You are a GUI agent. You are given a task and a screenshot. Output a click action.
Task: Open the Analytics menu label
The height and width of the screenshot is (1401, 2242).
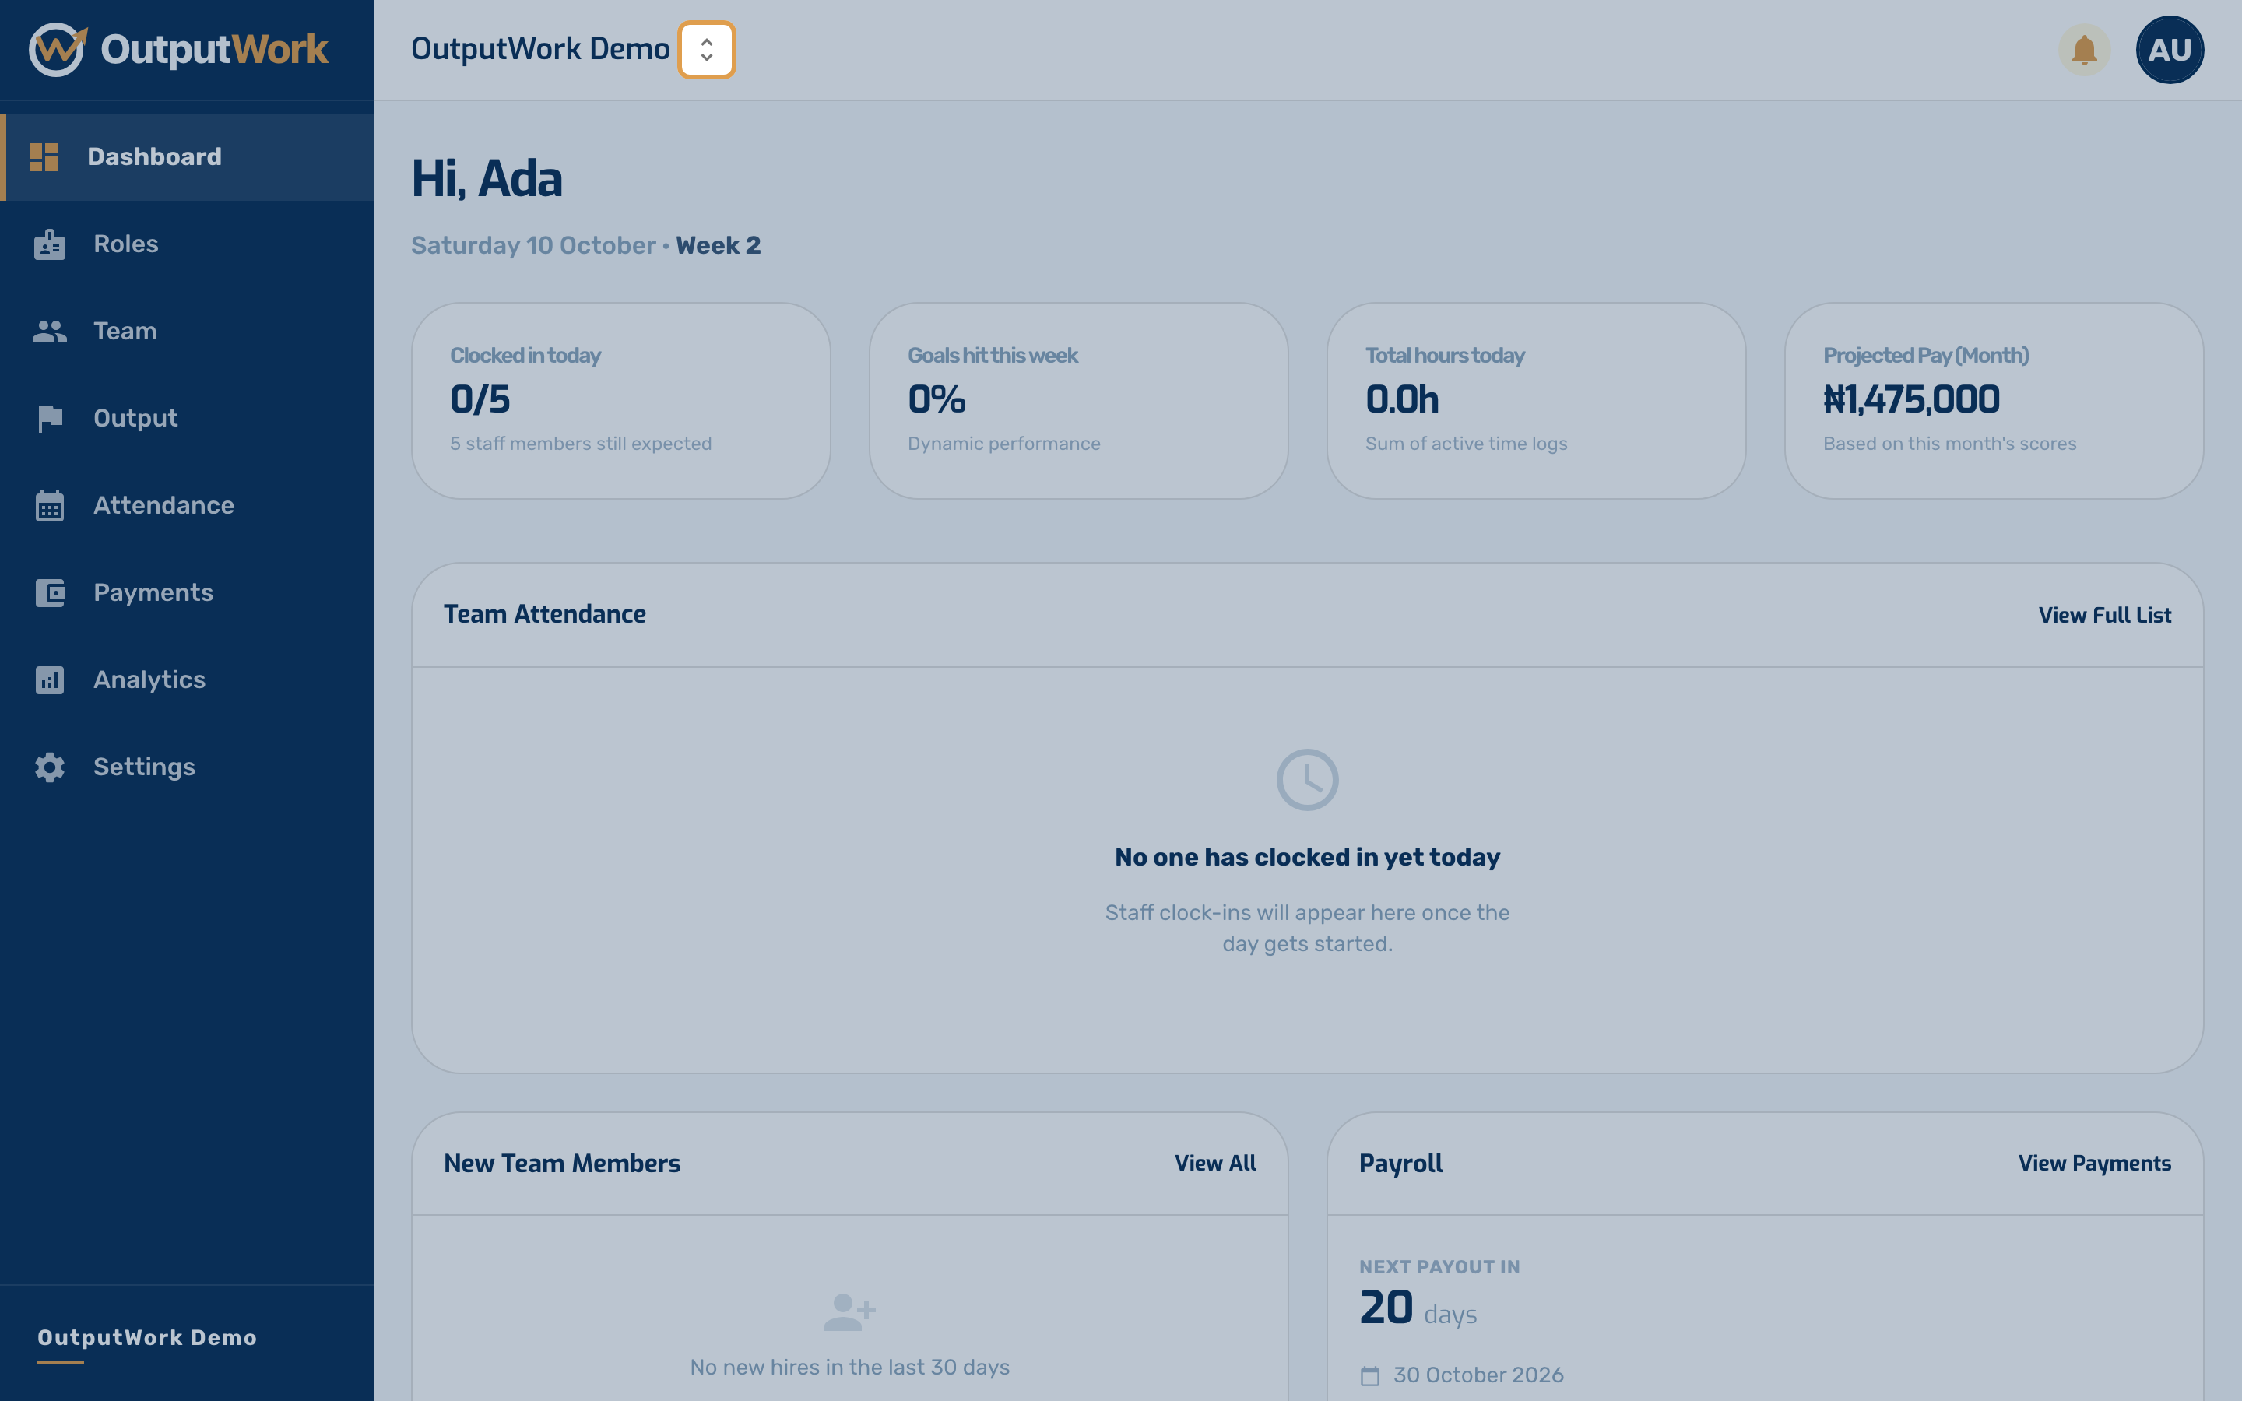click(150, 679)
